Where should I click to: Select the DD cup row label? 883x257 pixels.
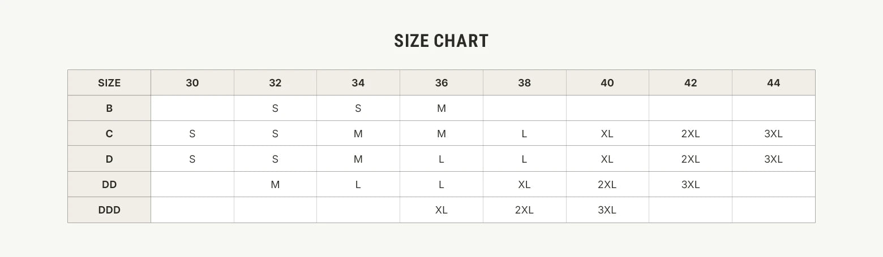[x=109, y=184]
